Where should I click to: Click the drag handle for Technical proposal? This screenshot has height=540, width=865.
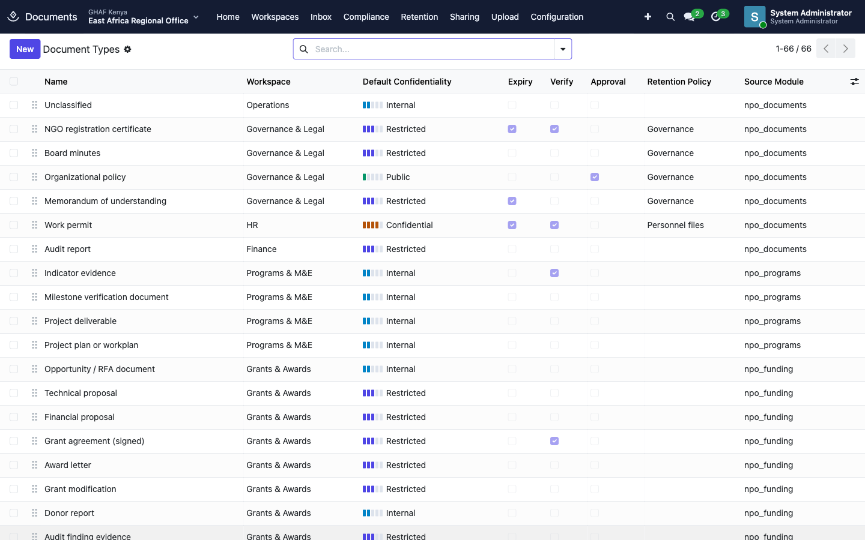pyautogui.click(x=34, y=393)
